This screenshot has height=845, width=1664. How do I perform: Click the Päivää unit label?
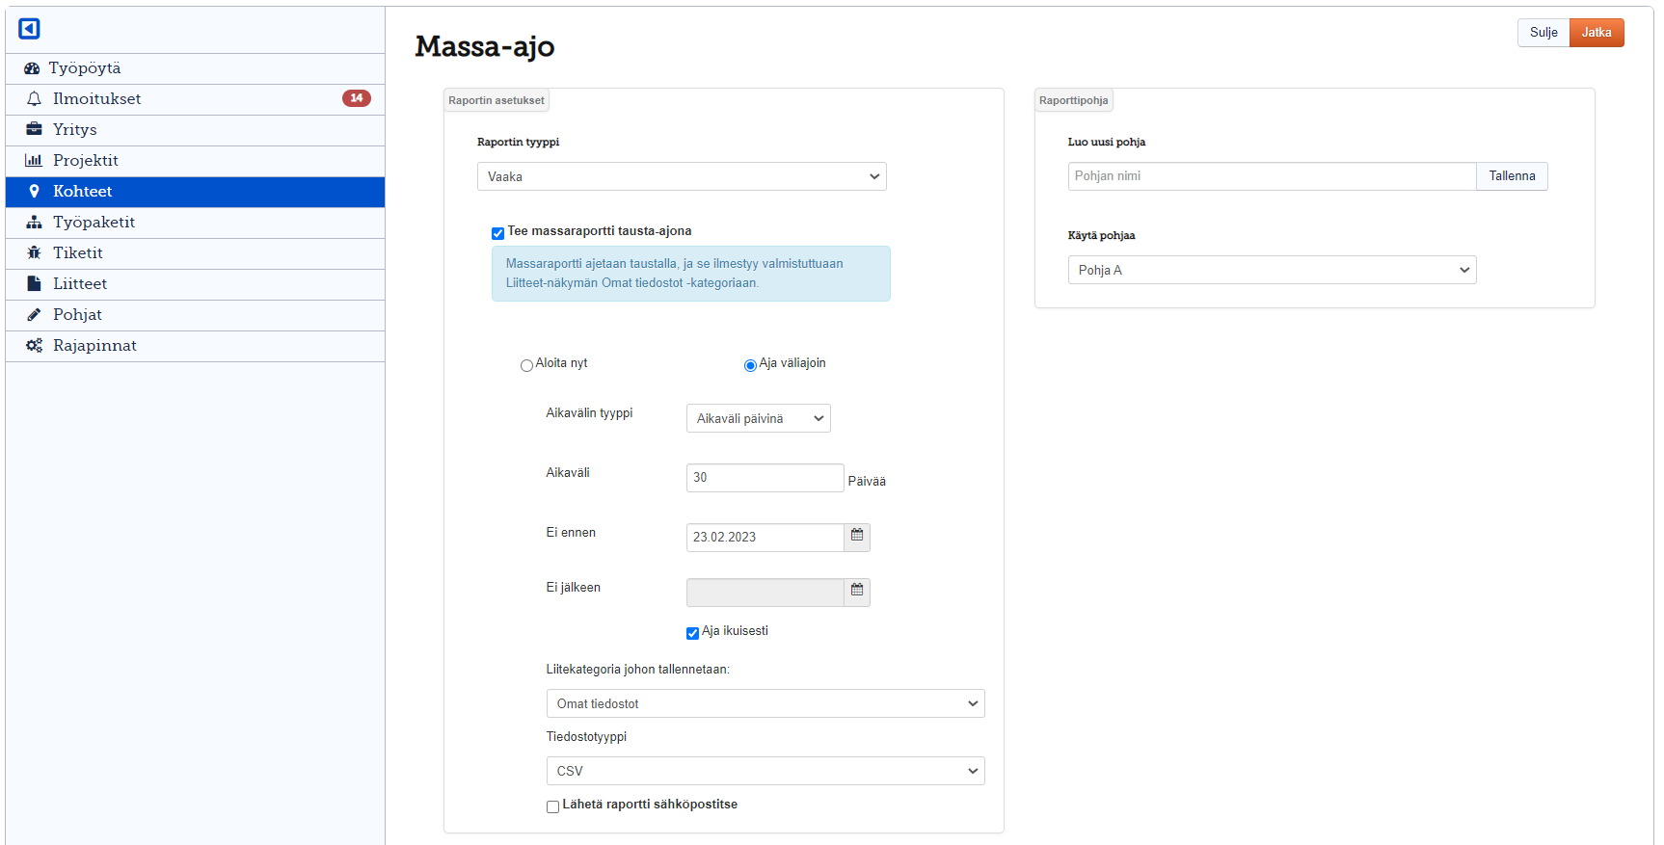[x=867, y=482]
